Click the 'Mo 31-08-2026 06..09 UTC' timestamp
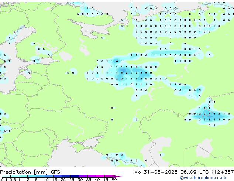 coord(172,172)
